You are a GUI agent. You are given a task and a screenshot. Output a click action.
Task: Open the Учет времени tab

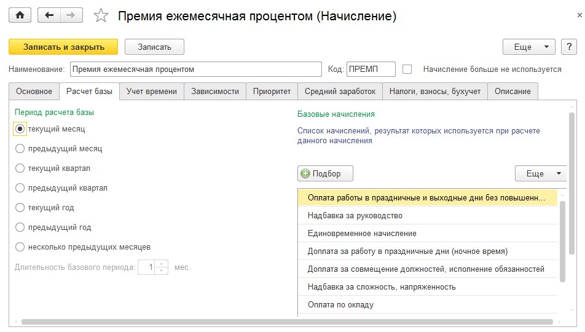pyautogui.click(x=151, y=92)
